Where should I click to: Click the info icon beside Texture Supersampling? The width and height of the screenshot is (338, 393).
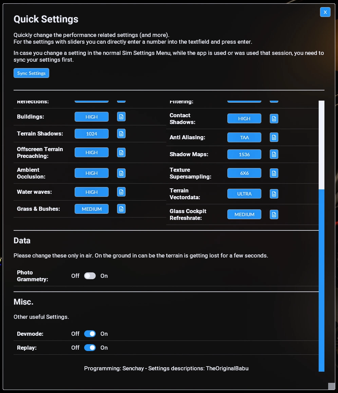[274, 173]
